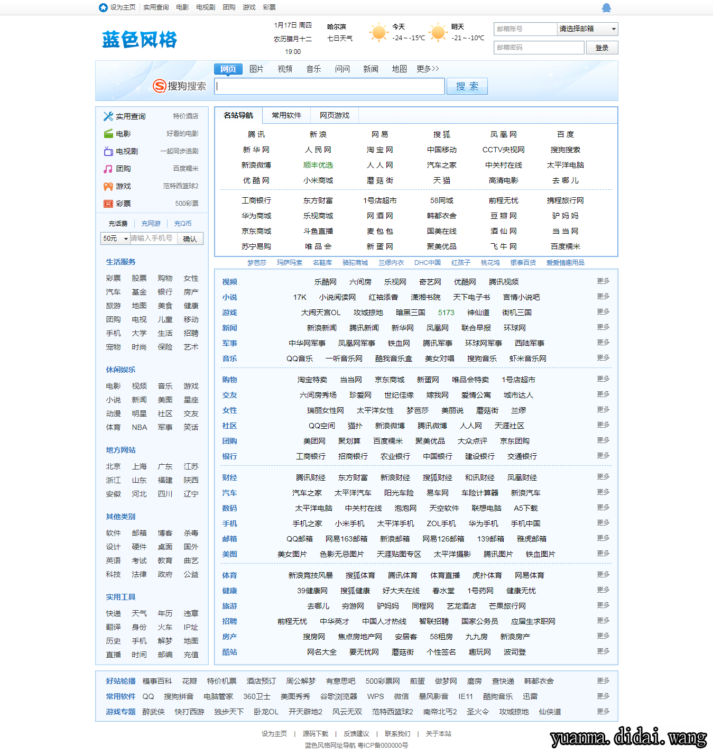Open the 5173 game link
Image resolution: width=713 pixels, height=754 pixels.
[446, 312]
